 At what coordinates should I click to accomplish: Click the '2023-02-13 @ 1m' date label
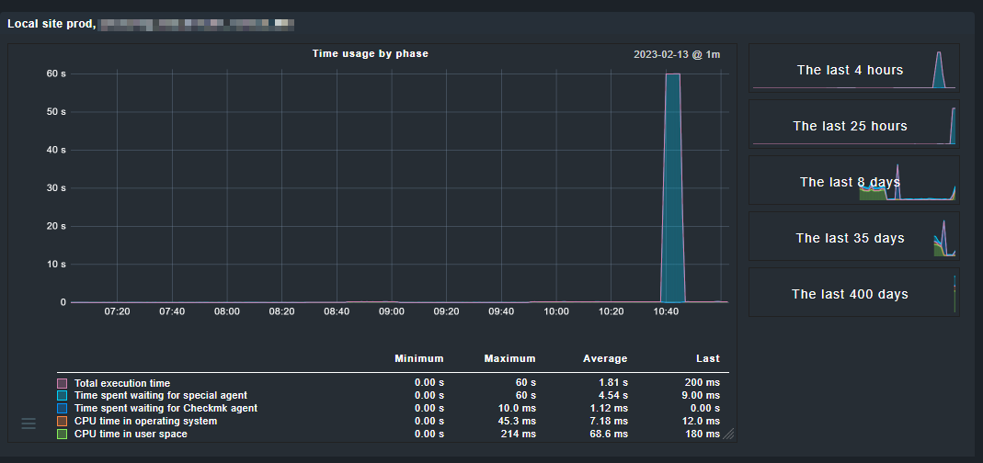click(676, 55)
